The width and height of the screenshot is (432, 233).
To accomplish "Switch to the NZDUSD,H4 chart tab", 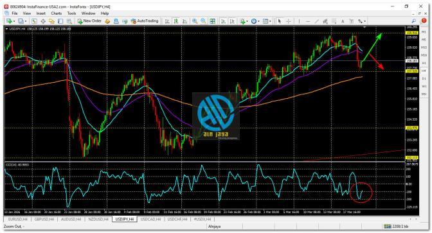I will tap(98, 220).
